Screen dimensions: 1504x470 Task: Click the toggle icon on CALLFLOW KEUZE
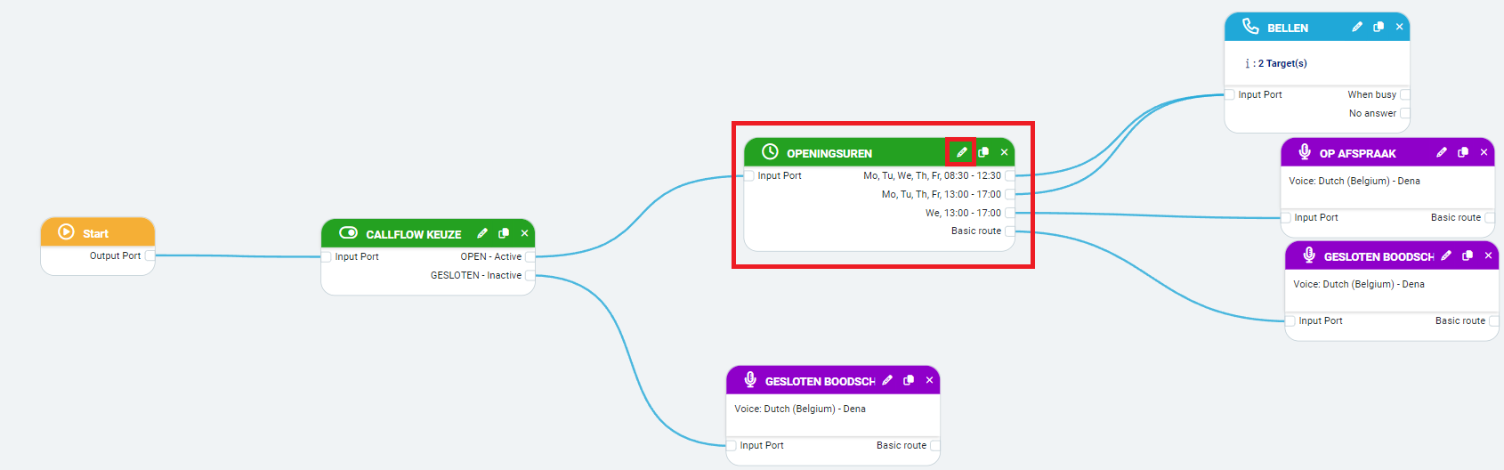coord(349,233)
